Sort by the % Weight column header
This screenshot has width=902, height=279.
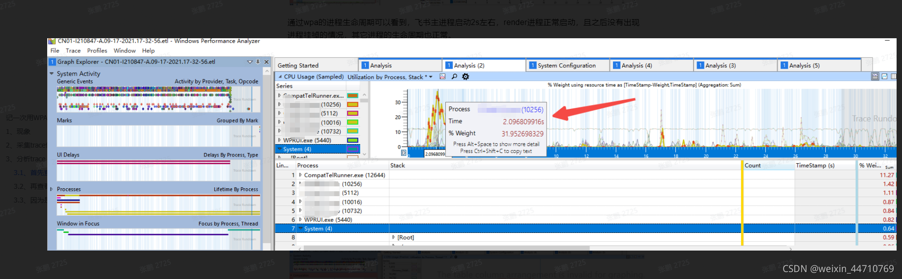[x=876, y=166]
